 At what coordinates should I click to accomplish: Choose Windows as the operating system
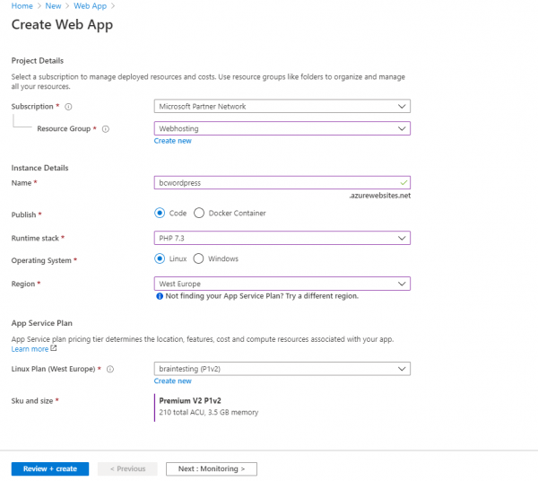[199, 258]
